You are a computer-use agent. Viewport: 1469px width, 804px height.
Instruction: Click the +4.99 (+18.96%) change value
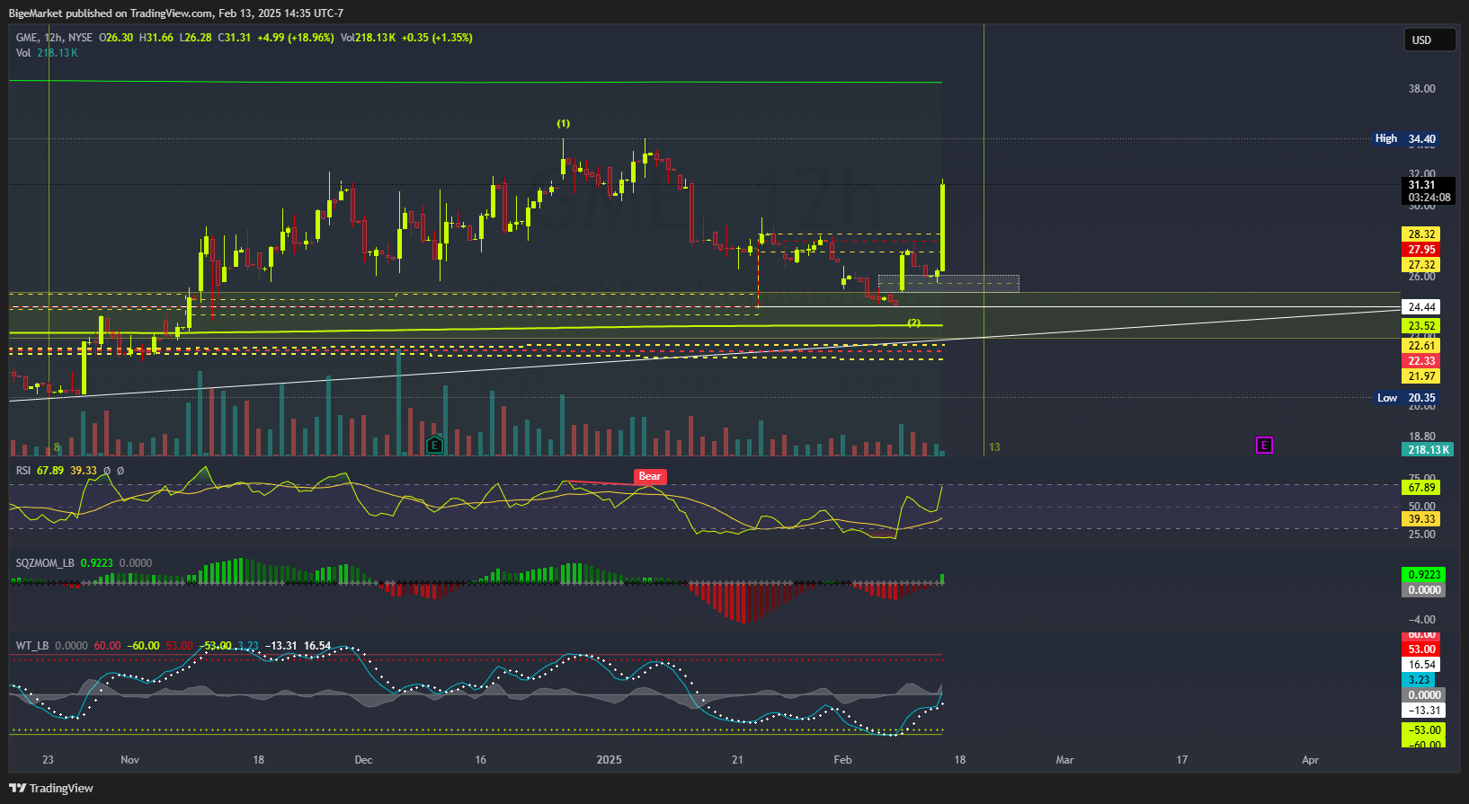(295, 38)
